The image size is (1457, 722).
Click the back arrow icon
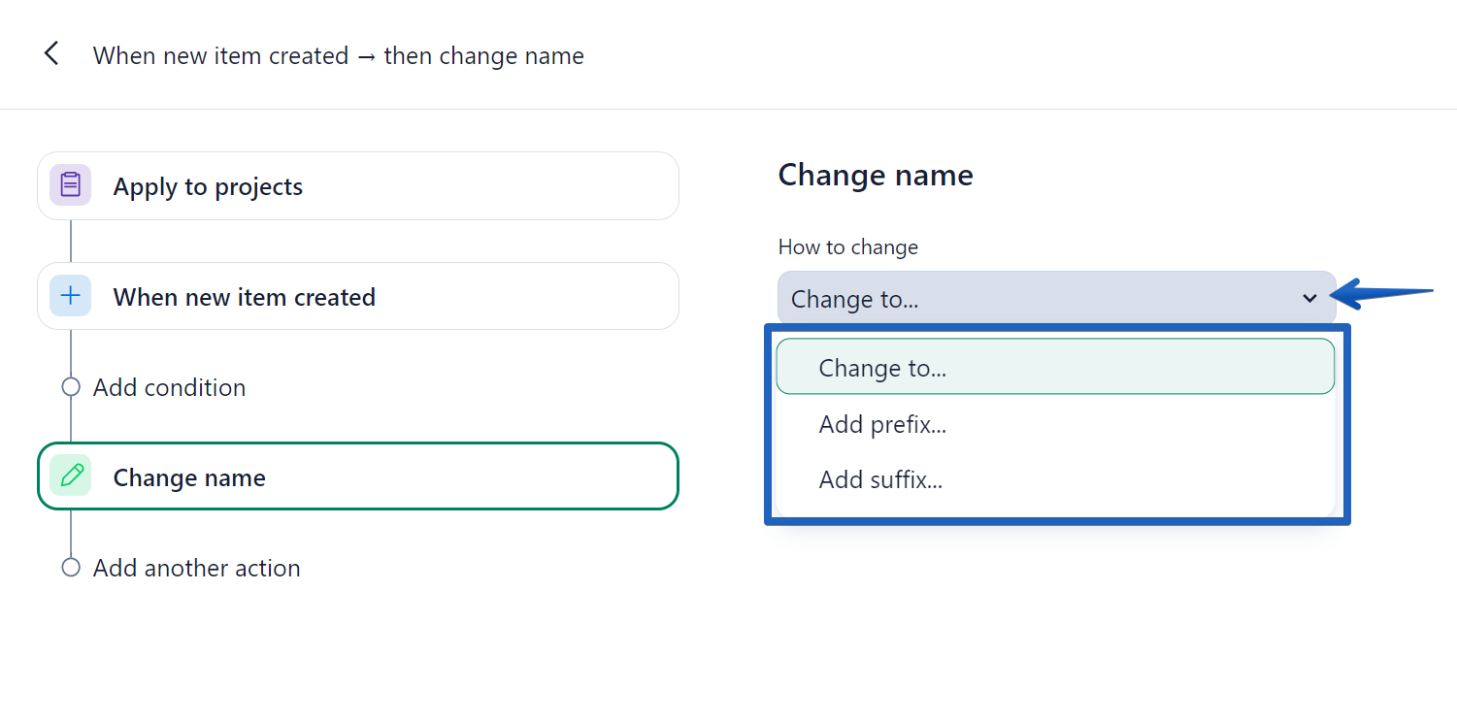click(51, 54)
